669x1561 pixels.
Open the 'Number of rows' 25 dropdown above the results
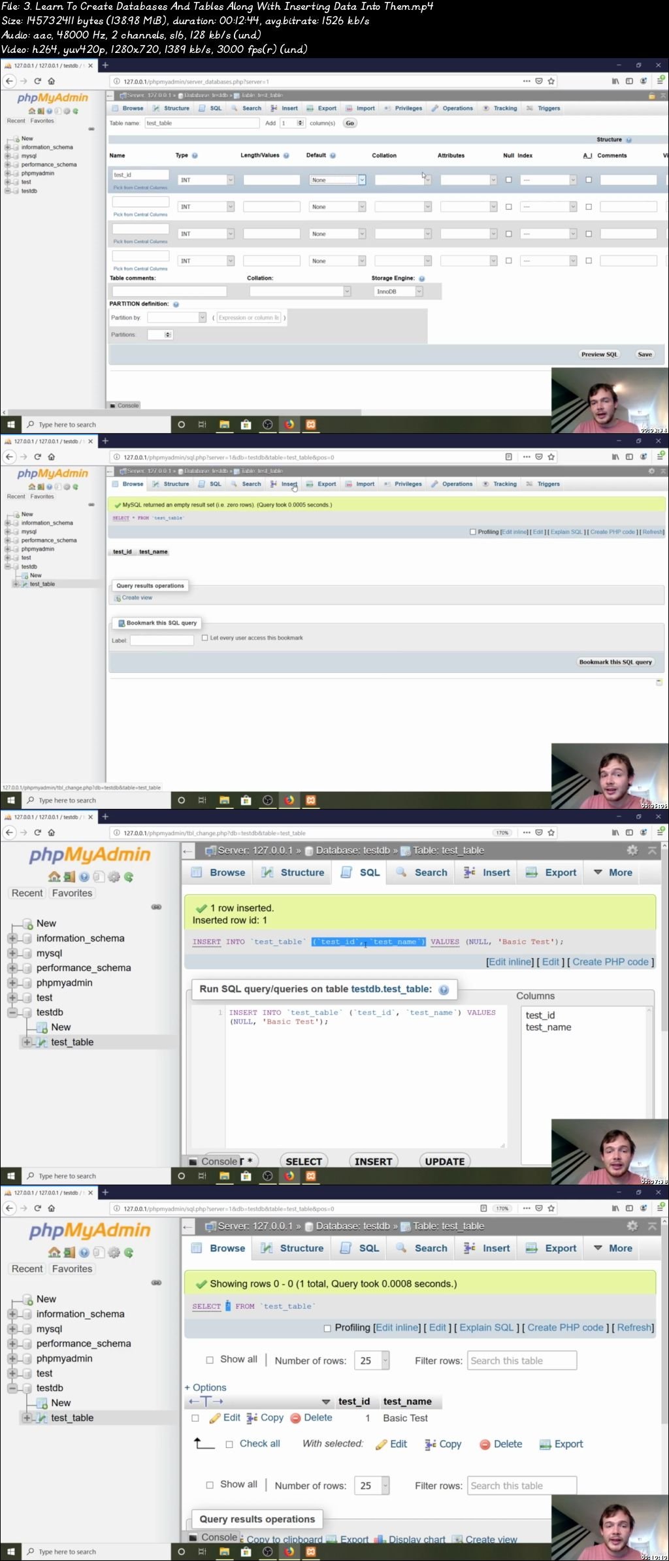tap(372, 1360)
